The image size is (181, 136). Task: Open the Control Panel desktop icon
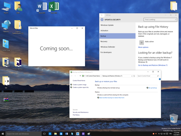point(6,45)
